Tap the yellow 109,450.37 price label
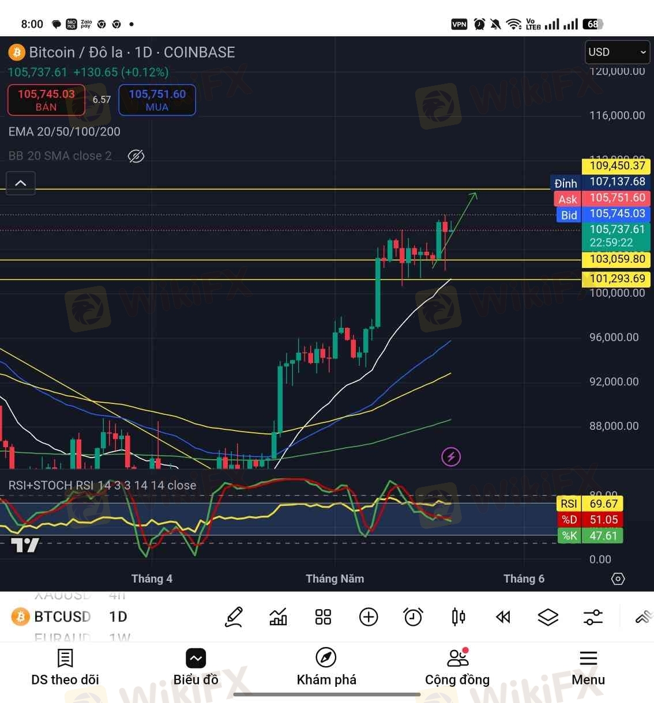Viewport: 654px width, 703px height. click(x=617, y=166)
